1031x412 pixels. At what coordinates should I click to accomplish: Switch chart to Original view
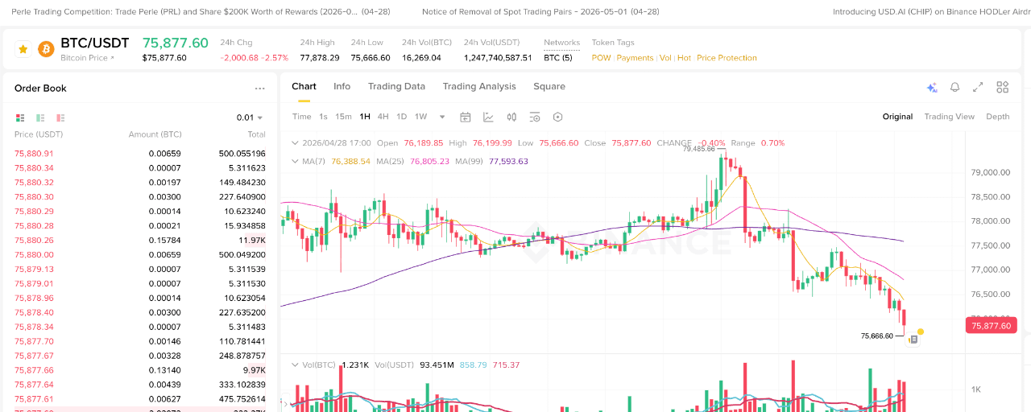tap(897, 117)
